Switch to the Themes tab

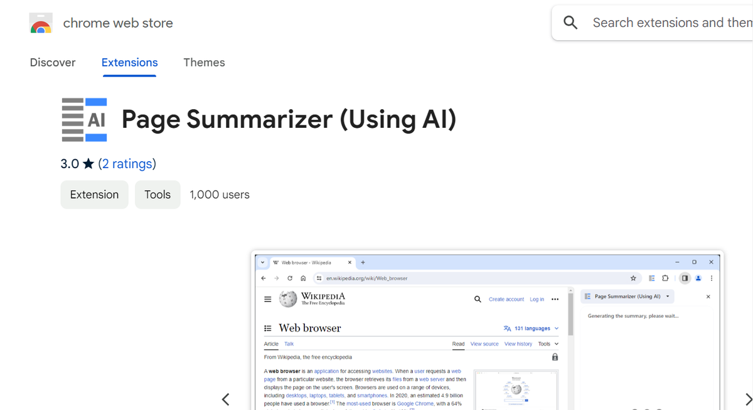click(x=204, y=63)
